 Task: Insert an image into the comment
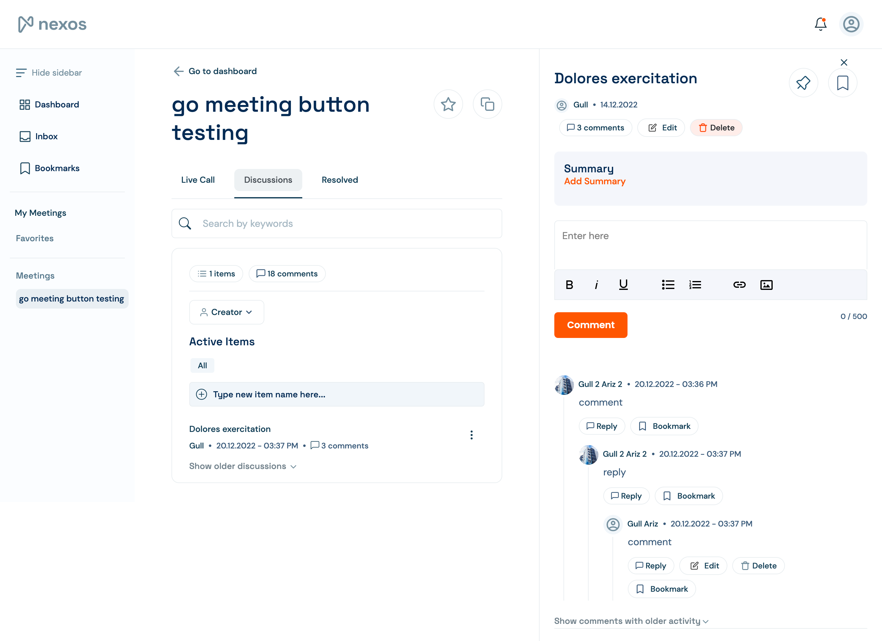[766, 285]
